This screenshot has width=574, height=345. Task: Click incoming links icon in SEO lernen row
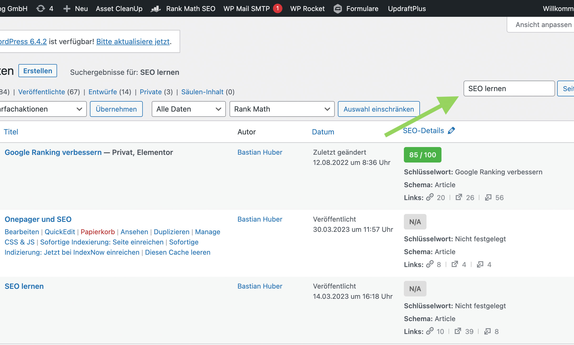point(487,331)
